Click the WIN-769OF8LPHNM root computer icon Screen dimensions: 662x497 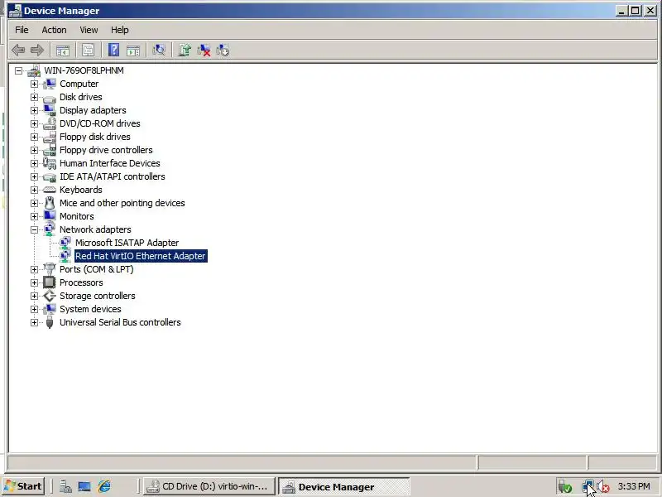(x=34, y=70)
